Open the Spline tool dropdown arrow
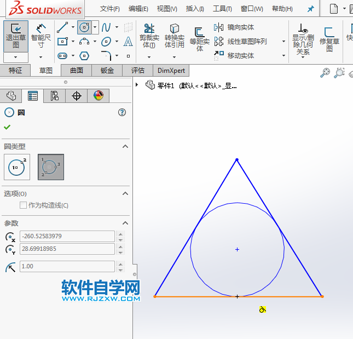Screen dimensions: 353x339 coord(117,27)
